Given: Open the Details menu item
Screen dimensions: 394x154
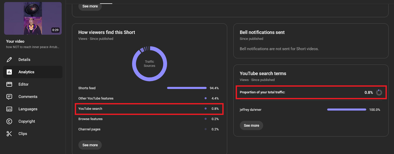Looking at the screenshot, I should [24, 60].
